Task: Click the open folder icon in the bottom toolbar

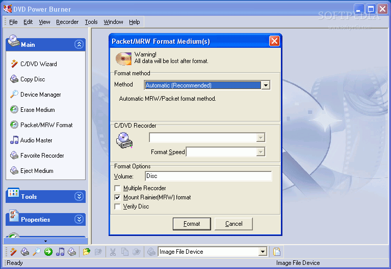Action: (87, 252)
